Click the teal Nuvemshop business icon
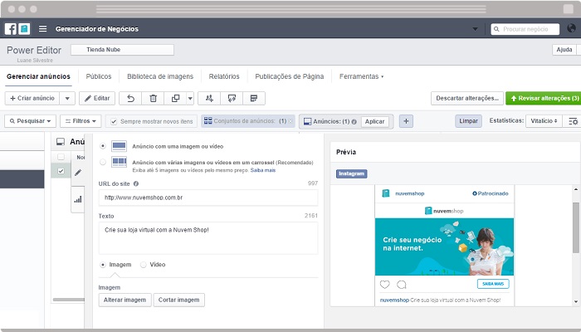The height and width of the screenshot is (332, 581). pyautogui.click(x=24, y=28)
